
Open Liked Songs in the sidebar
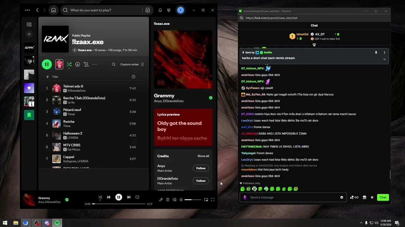tap(29, 88)
